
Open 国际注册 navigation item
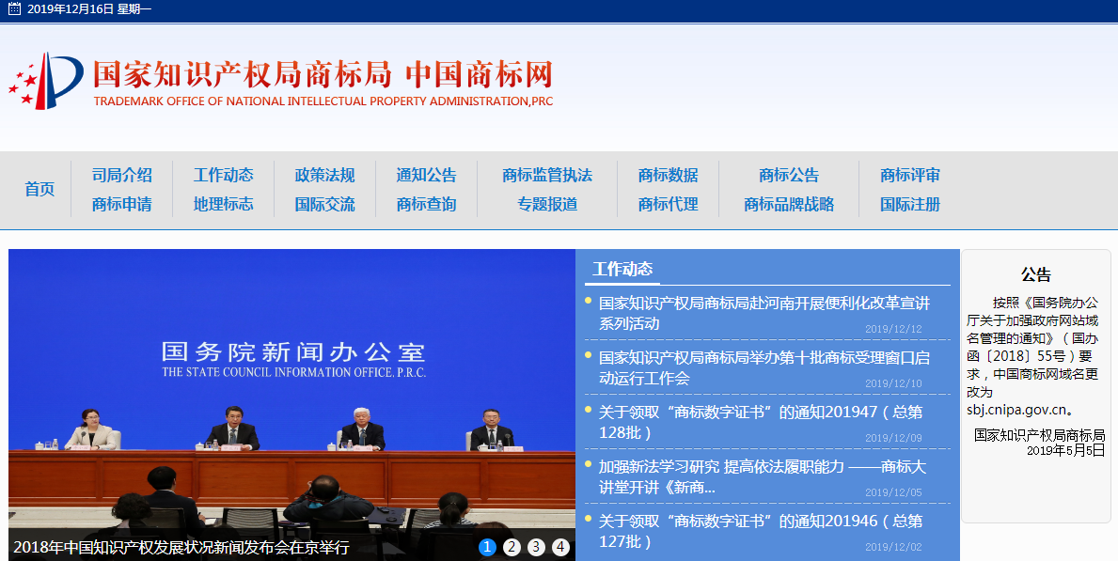tap(910, 204)
